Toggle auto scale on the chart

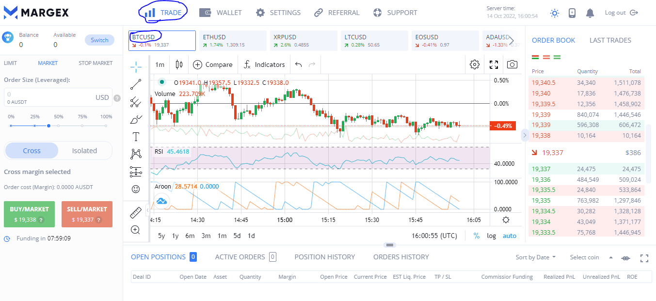(x=510, y=236)
